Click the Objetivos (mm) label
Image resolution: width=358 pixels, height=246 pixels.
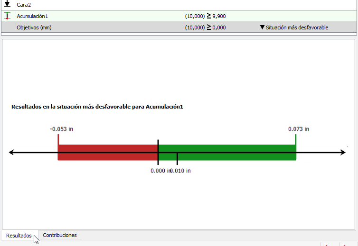pyautogui.click(x=34, y=27)
